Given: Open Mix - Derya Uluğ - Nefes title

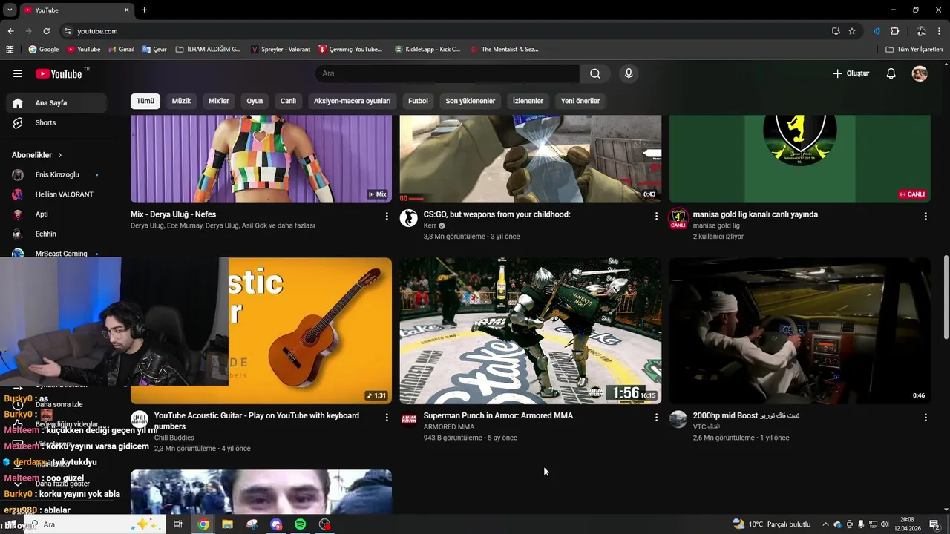Looking at the screenshot, I should pos(173,214).
